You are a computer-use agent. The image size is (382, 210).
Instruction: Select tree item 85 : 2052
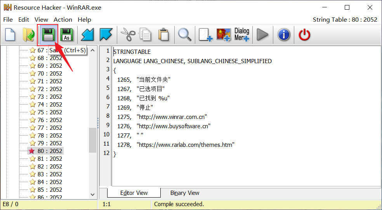[x=50, y=189]
